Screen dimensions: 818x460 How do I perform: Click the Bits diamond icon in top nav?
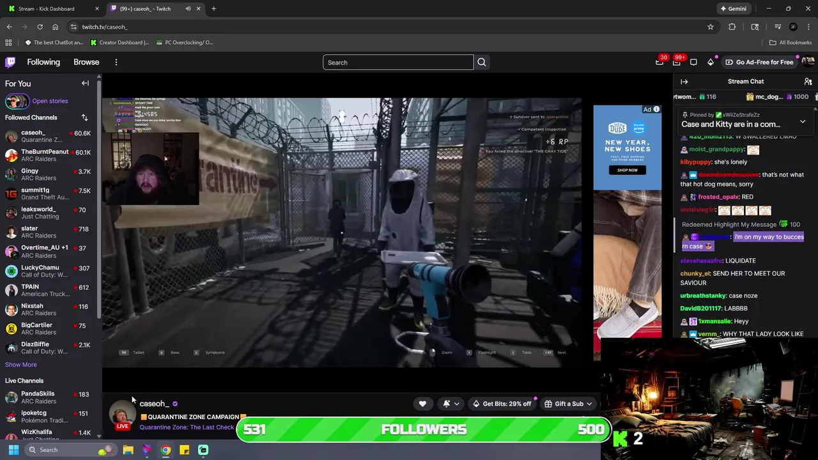[x=711, y=62]
